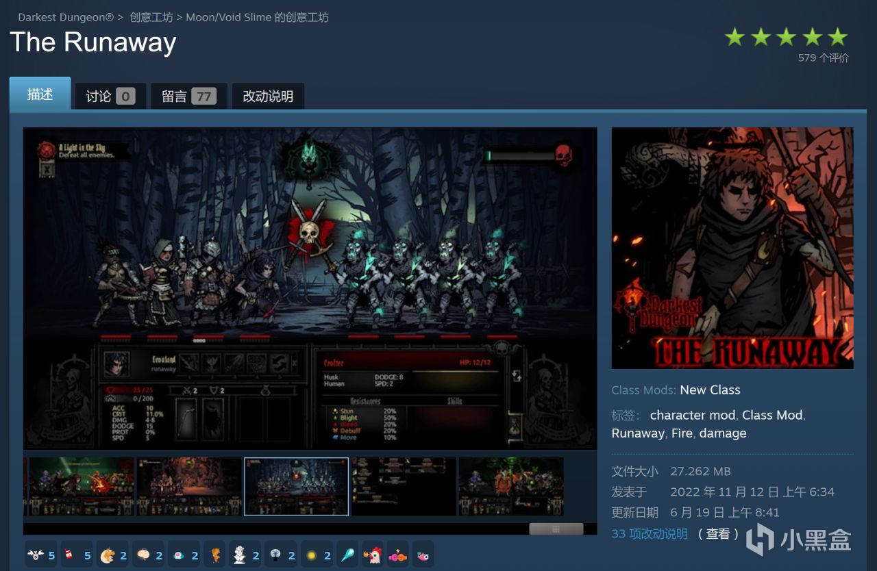Click the brain award icon

pyautogui.click(x=143, y=555)
